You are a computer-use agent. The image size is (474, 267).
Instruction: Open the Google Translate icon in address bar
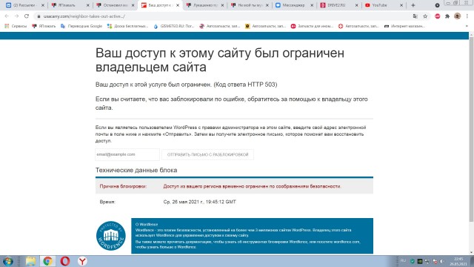click(415, 16)
